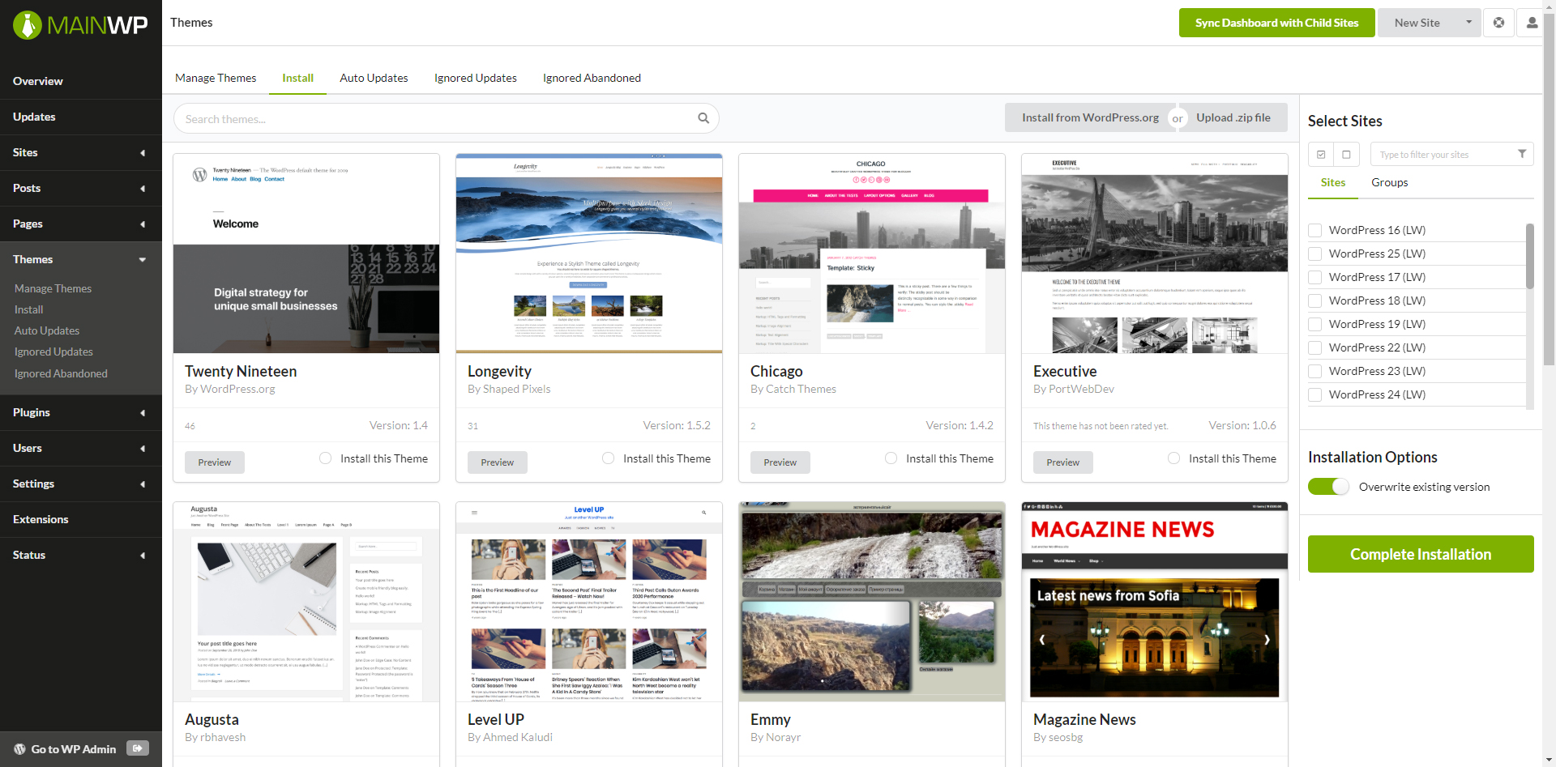This screenshot has height=767, width=1556.
Task: Open the user account profile icon
Action: (1531, 23)
